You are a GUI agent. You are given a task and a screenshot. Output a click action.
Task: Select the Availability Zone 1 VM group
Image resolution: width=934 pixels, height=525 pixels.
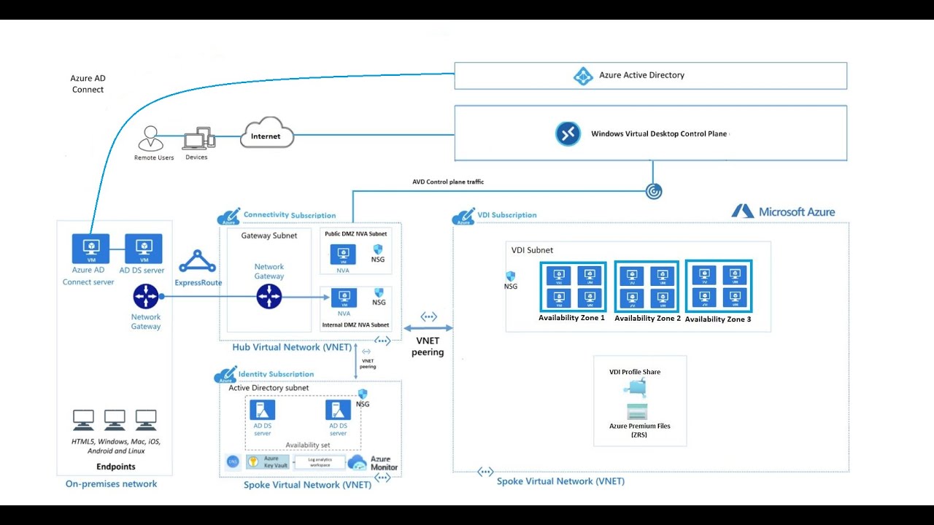(x=573, y=287)
